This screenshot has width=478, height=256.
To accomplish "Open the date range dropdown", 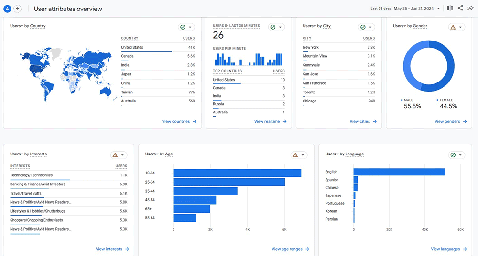I will click(x=416, y=8).
